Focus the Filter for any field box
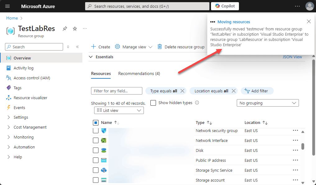Viewport: 316px width, 185px height. click(117, 91)
